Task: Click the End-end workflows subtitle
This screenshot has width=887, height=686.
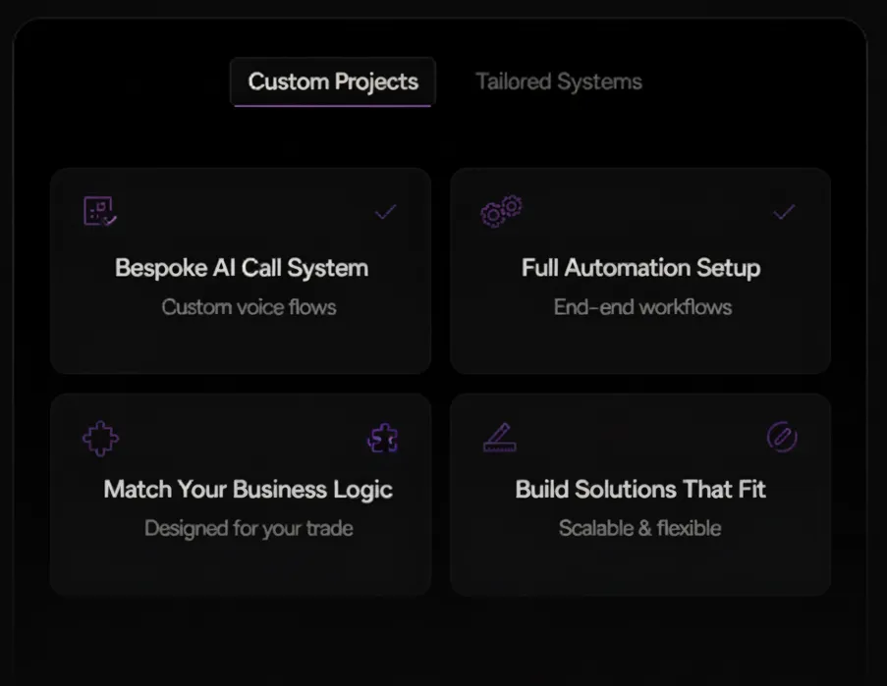Action: click(x=642, y=307)
